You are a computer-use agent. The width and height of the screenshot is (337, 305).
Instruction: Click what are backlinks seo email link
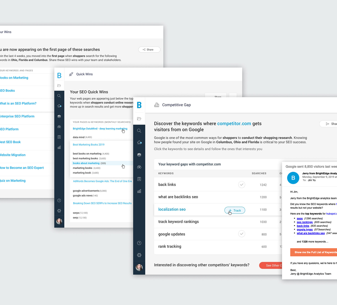coord(310,233)
